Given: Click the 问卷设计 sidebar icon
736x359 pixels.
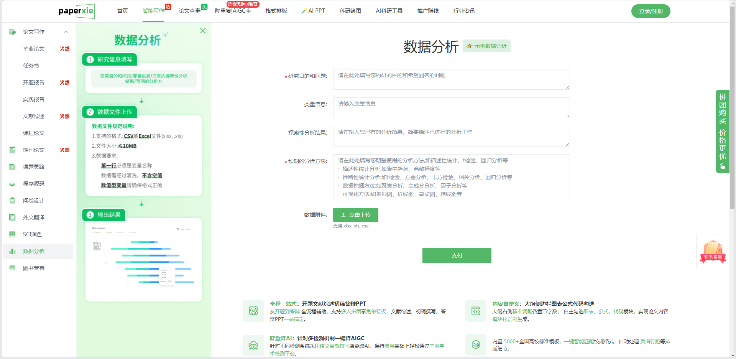Looking at the screenshot, I should [x=12, y=201].
